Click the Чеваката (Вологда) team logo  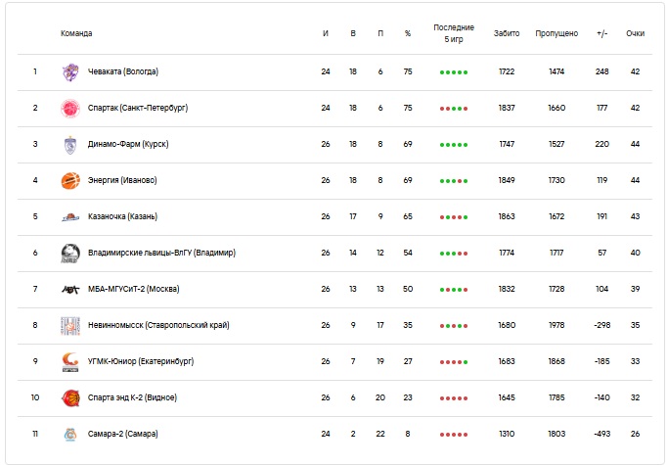click(70, 72)
